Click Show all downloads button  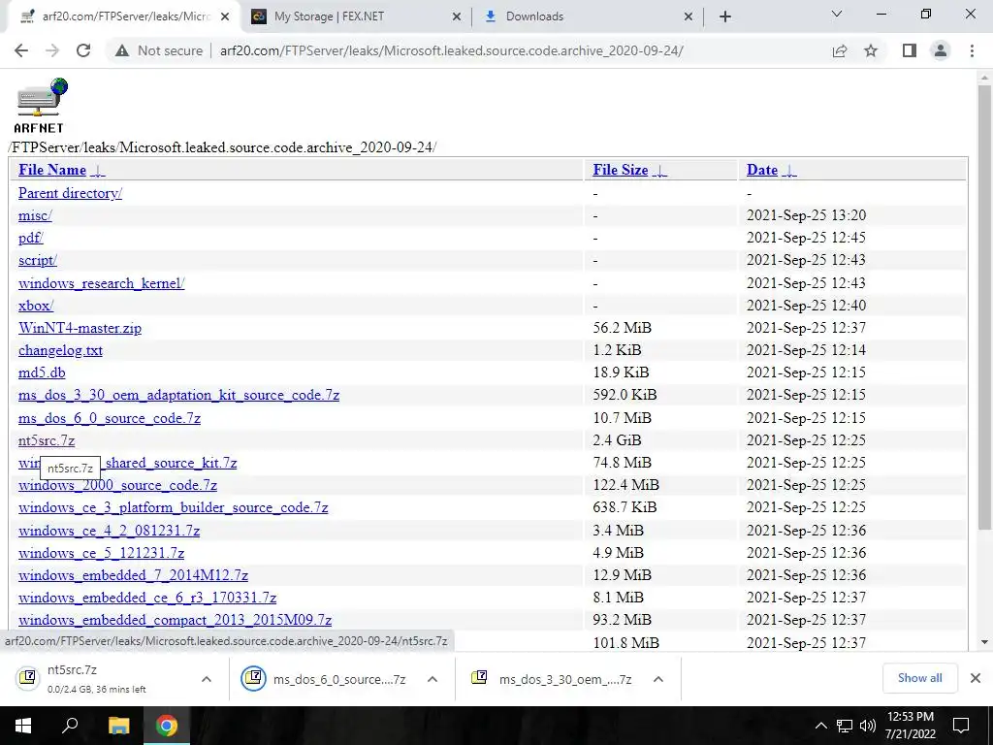pos(919,678)
